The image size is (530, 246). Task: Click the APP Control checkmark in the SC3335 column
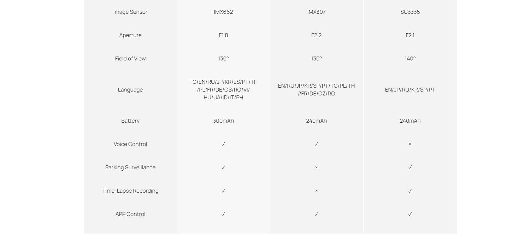(410, 214)
